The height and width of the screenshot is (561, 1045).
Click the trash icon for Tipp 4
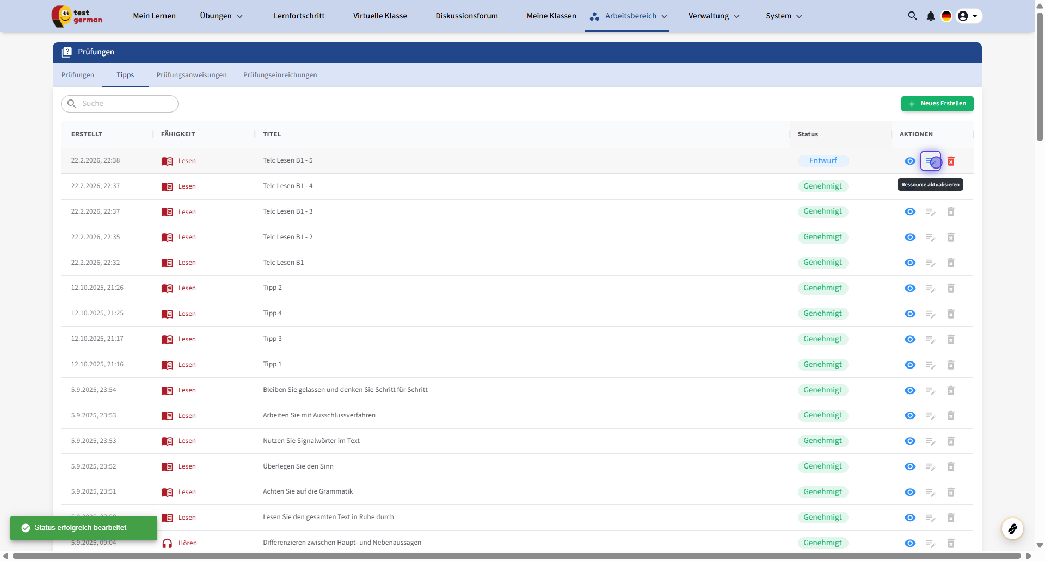point(951,314)
